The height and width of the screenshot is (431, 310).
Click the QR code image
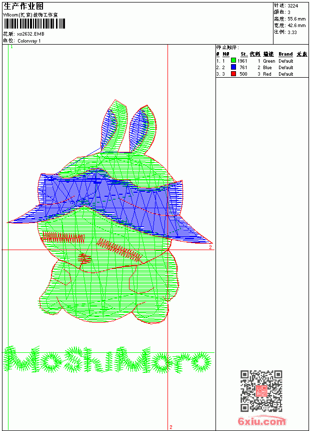[x=261, y=391]
